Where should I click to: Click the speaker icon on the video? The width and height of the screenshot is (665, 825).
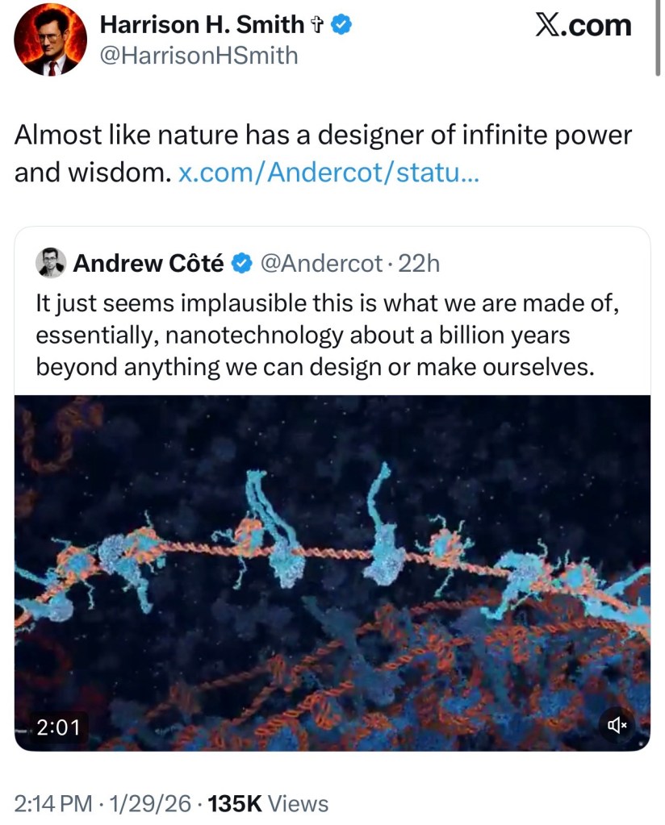pyautogui.click(x=617, y=724)
